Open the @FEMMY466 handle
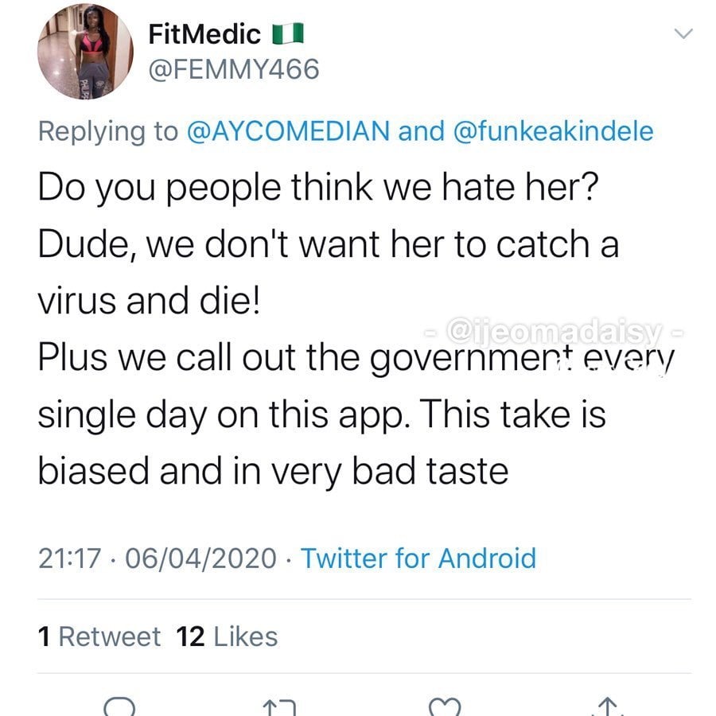 tap(234, 70)
